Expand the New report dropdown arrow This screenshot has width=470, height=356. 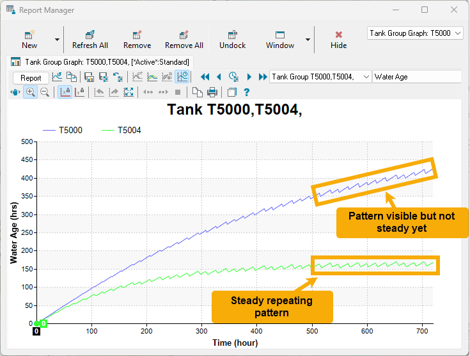pos(57,40)
